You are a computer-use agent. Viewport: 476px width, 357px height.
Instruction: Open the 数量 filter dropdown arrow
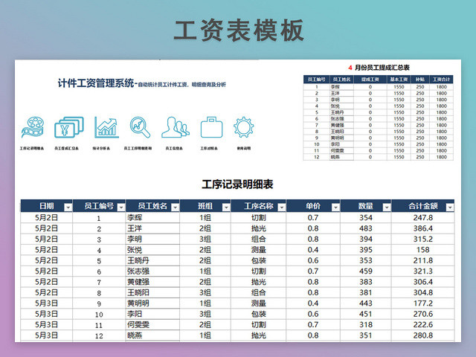point(385,208)
